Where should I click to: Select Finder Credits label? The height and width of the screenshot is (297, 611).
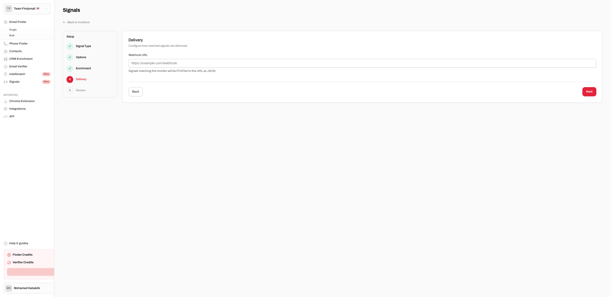click(x=23, y=255)
